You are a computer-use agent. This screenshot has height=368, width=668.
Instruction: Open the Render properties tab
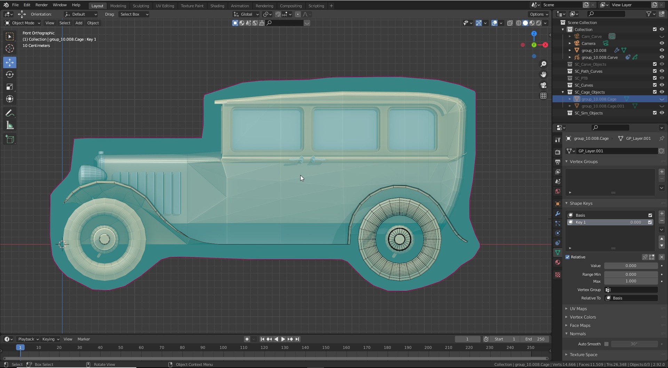558,152
